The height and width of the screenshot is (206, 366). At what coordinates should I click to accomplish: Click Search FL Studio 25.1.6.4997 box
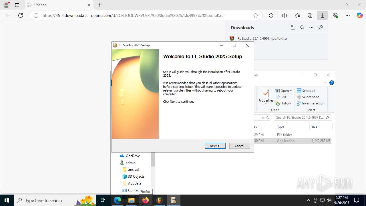pyautogui.click(x=303, y=118)
